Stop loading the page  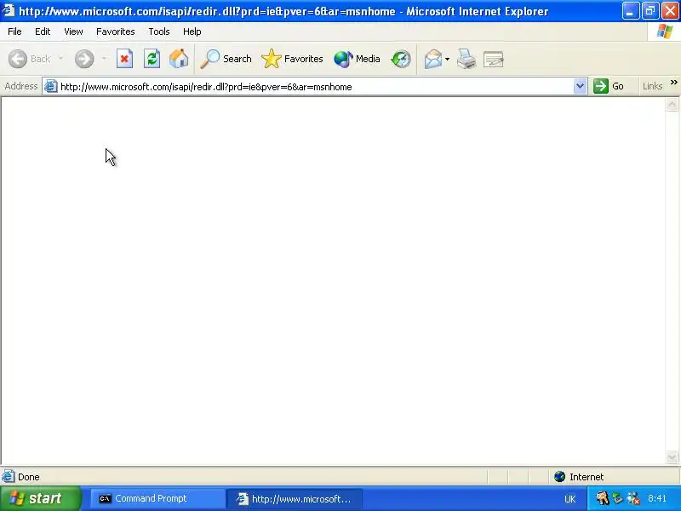124,59
